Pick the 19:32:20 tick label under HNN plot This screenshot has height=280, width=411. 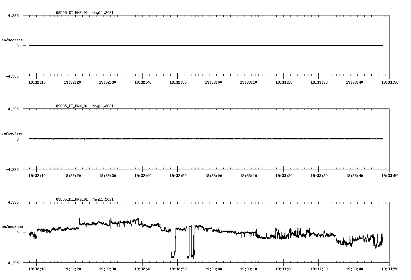click(x=72, y=176)
